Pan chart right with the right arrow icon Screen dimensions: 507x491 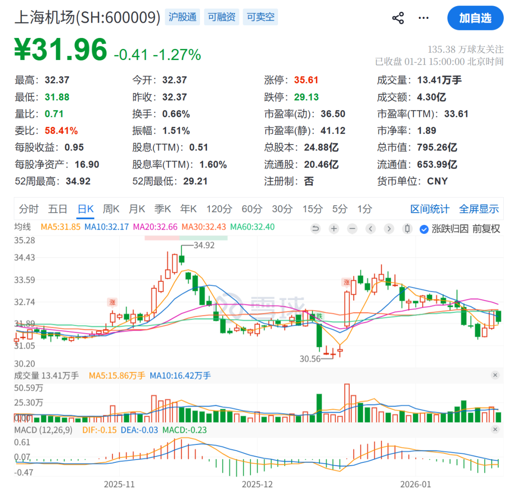[389, 229]
